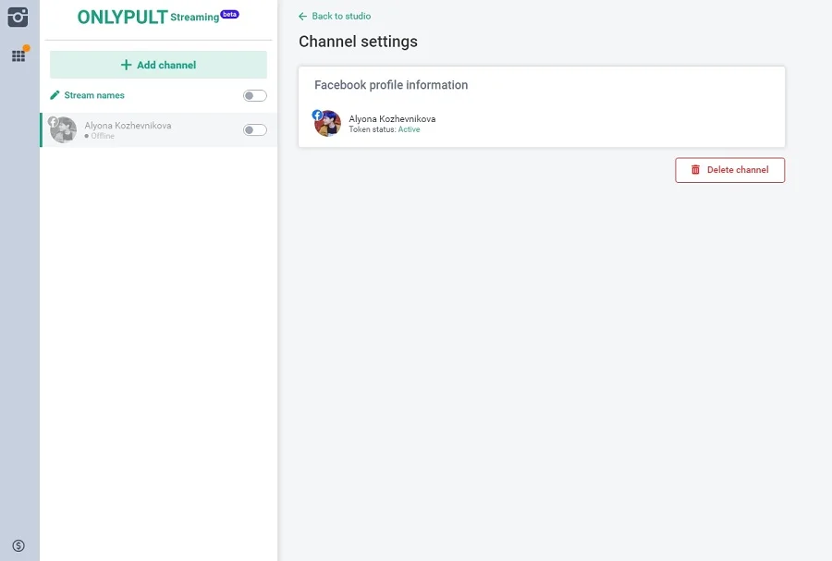Click the back arrow icon

point(303,17)
